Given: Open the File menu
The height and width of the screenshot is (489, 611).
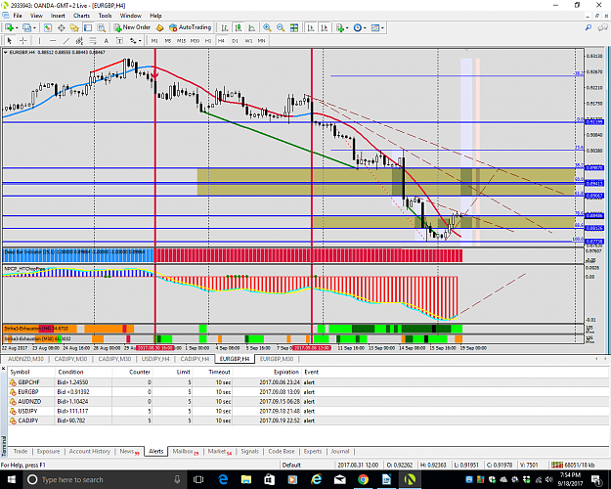Looking at the screenshot, I should 18,16.
